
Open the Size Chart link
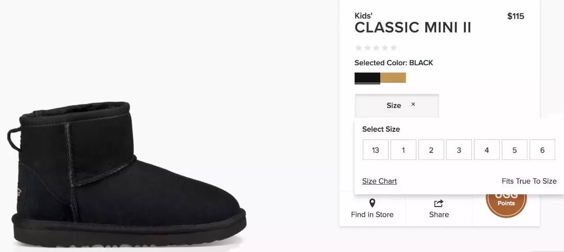(379, 181)
